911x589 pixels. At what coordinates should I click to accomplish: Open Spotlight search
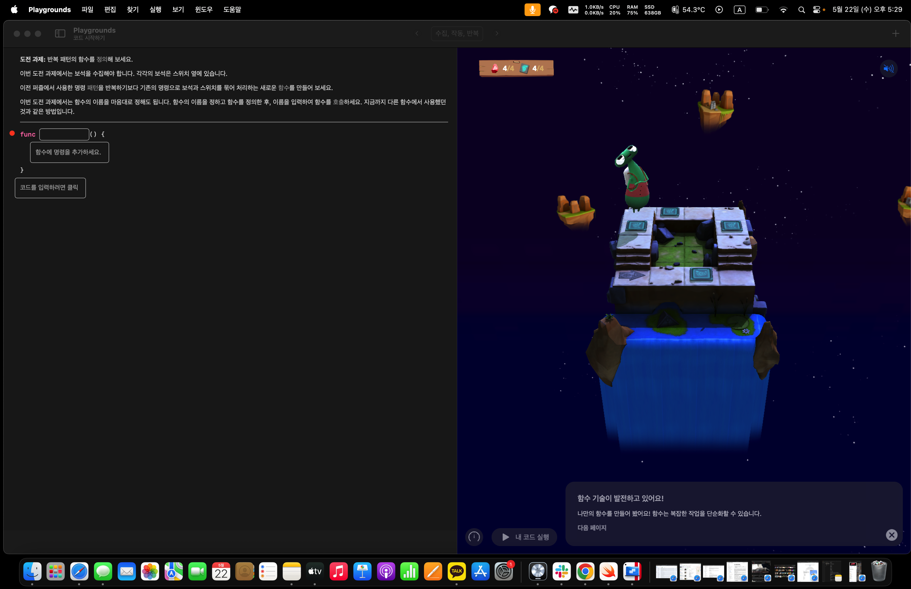click(802, 9)
